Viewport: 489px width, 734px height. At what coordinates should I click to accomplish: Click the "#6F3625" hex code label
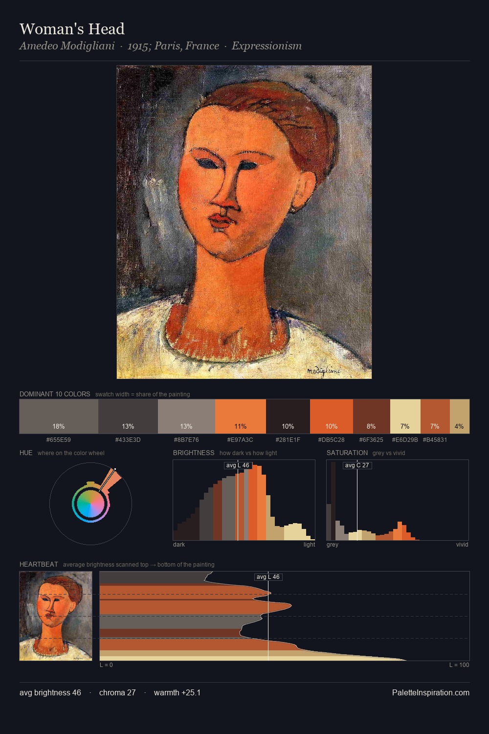(372, 440)
